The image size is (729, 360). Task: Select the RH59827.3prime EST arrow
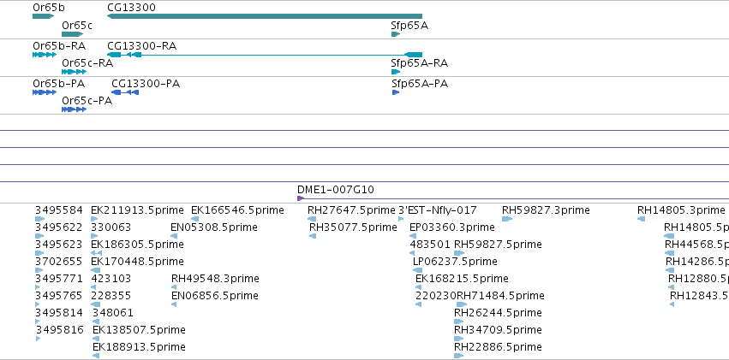(507, 219)
